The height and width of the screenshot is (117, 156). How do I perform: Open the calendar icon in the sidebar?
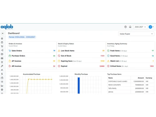point(2,42)
